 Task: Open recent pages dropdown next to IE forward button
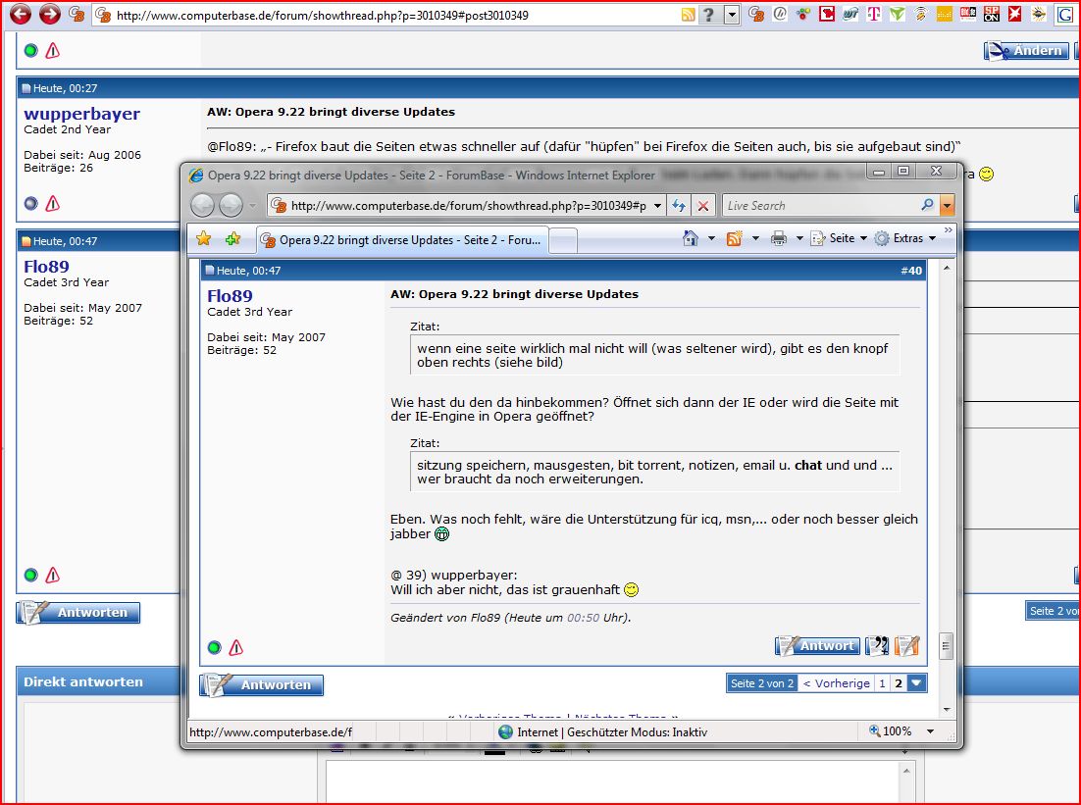click(x=253, y=205)
